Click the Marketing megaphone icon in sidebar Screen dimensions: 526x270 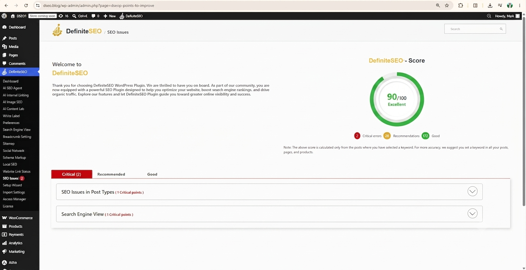tap(4, 252)
